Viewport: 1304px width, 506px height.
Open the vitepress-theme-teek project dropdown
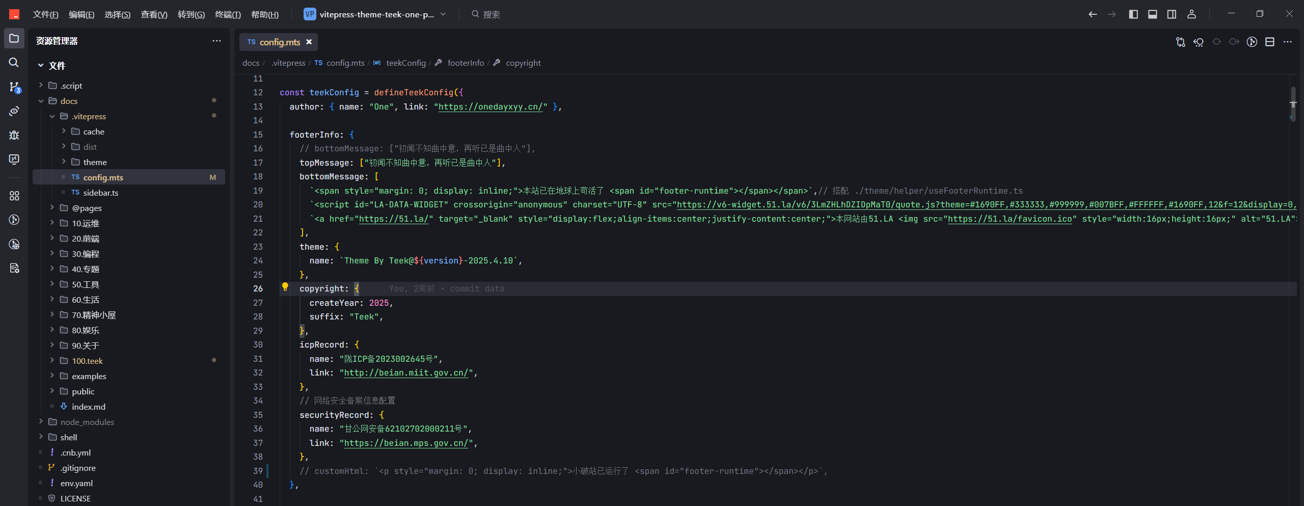point(375,14)
